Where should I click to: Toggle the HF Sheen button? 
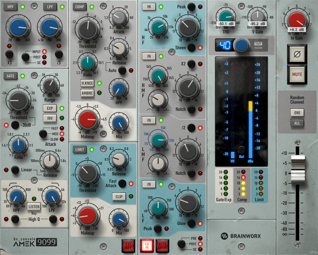coord(191,48)
